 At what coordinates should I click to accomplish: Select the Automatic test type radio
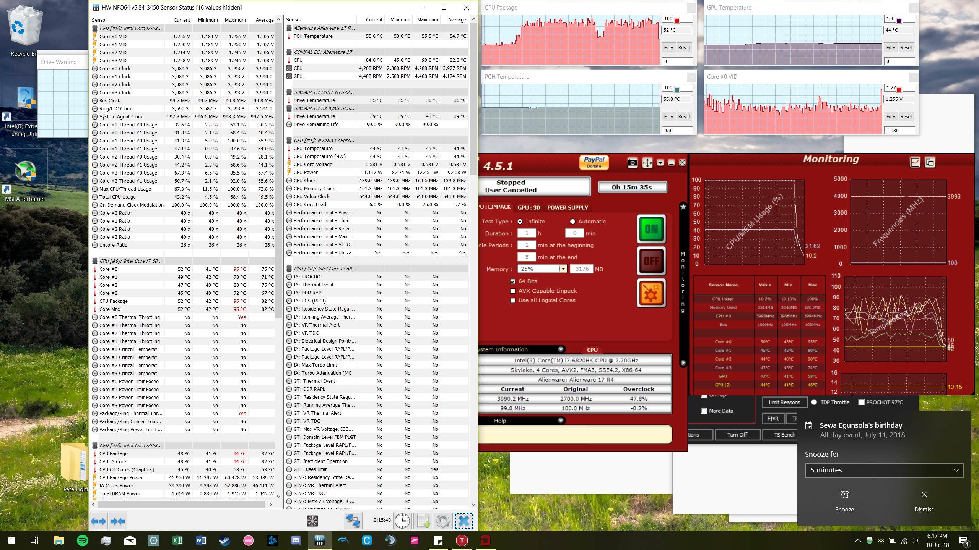[572, 222]
